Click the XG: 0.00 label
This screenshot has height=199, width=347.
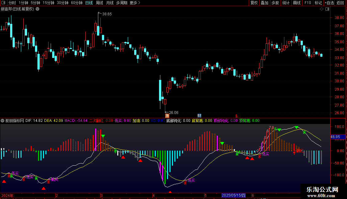(x=158, y=121)
